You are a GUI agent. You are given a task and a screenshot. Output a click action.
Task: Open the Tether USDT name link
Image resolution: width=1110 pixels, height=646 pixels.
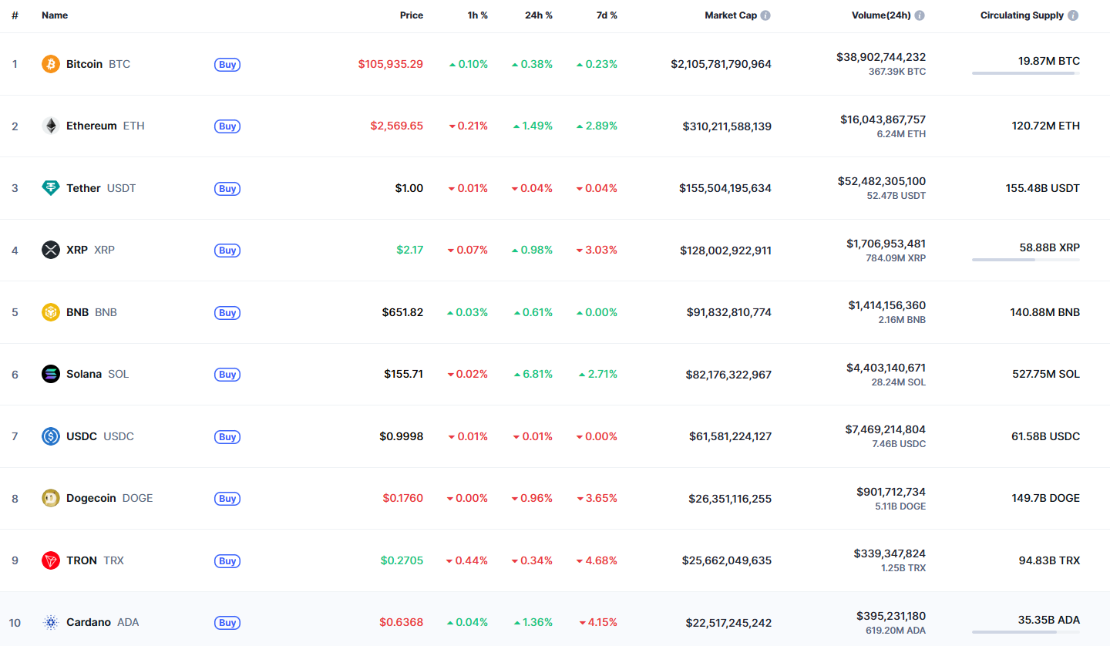pyautogui.click(x=101, y=188)
